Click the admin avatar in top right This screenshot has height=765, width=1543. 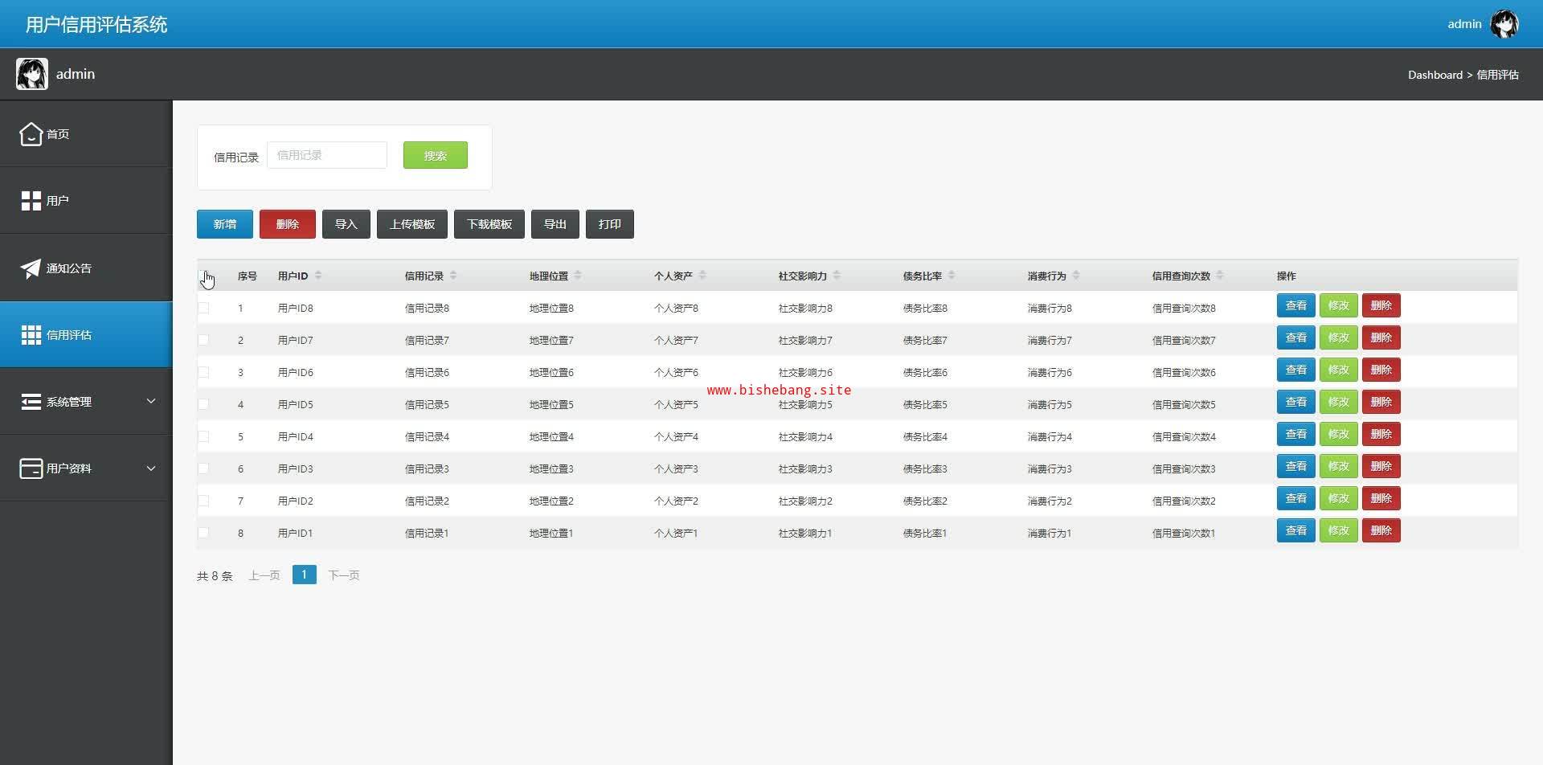[1504, 24]
